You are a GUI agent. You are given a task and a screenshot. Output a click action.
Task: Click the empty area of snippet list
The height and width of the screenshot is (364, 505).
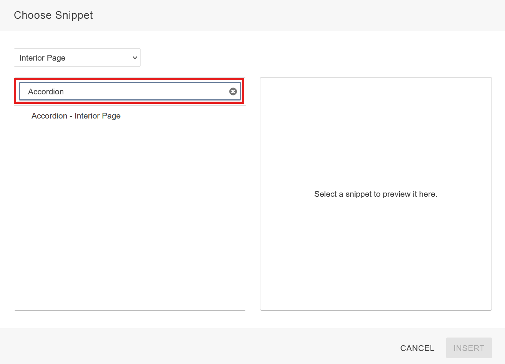pyautogui.click(x=130, y=219)
